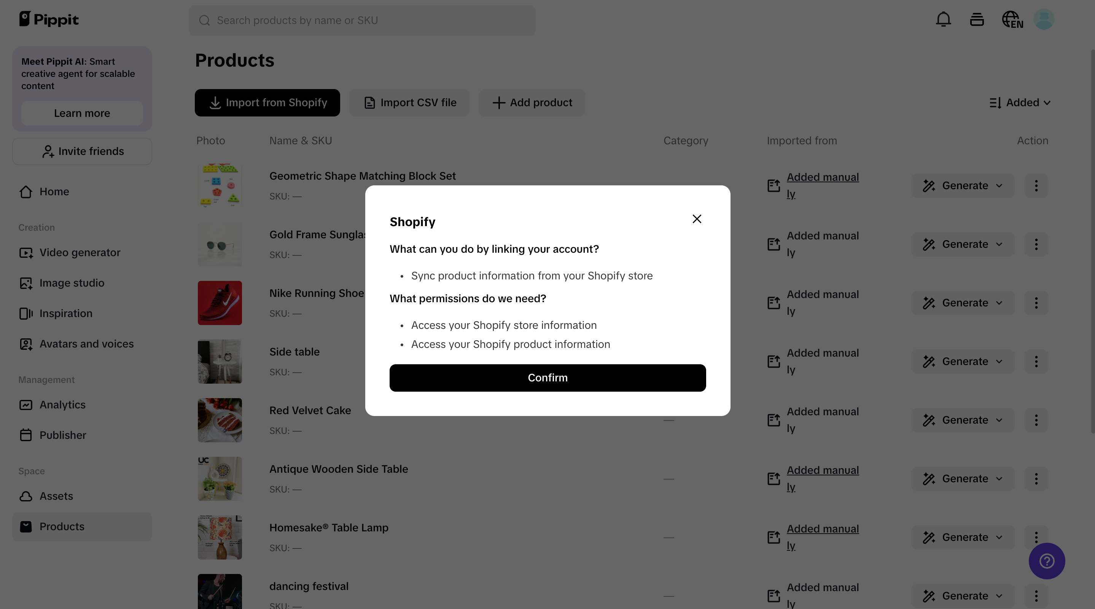Viewport: 1095px width, 609px height.
Task: Open the Inspiration section
Action: coord(66,313)
